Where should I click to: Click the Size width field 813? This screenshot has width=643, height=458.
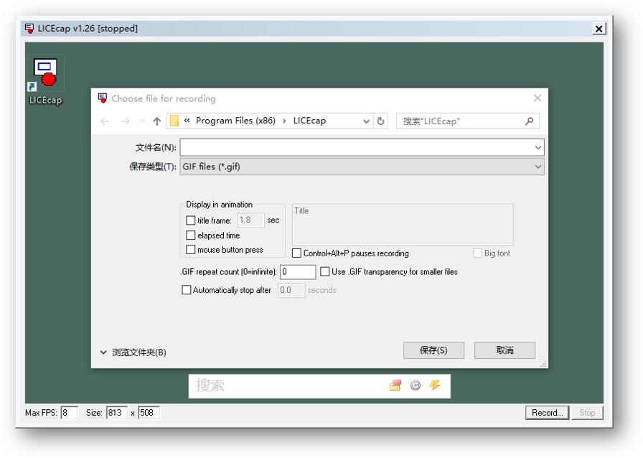116,413
